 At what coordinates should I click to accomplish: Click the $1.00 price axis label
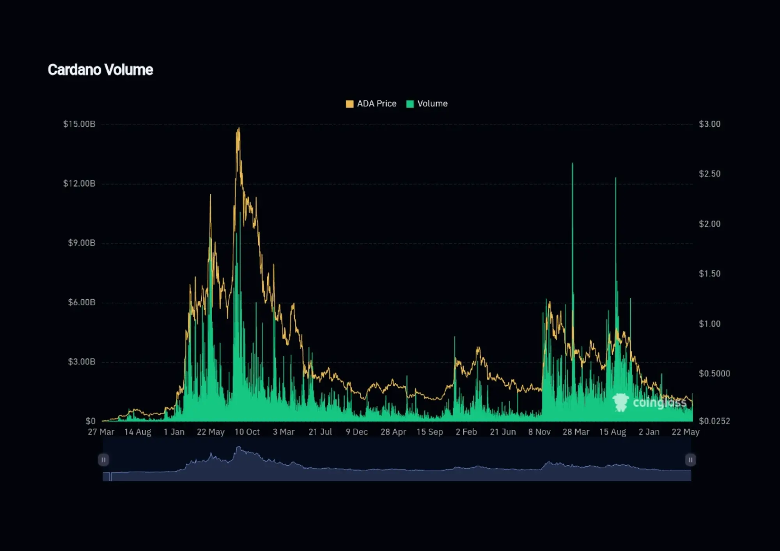709,323
